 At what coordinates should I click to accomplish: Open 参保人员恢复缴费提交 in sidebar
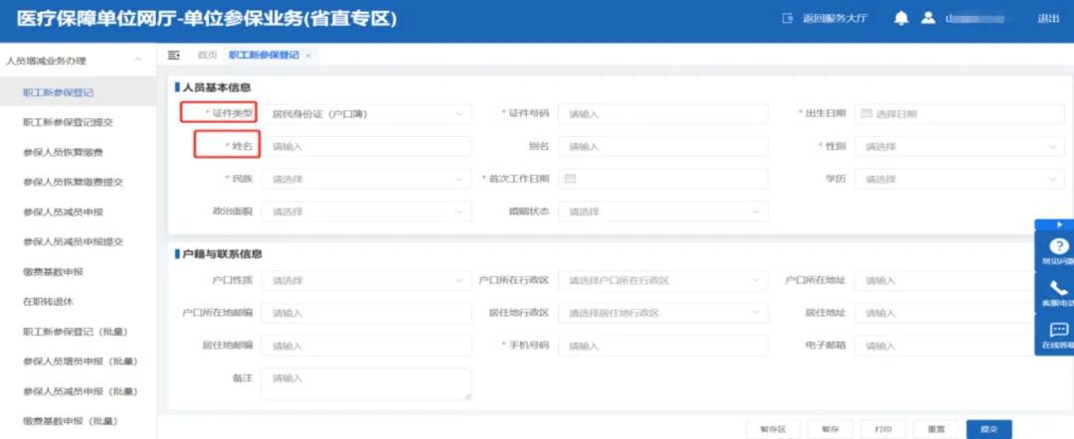pos(74,182)
